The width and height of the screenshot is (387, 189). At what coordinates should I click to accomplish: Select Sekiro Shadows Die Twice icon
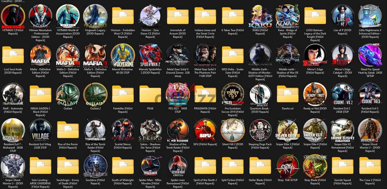point(150,130)
